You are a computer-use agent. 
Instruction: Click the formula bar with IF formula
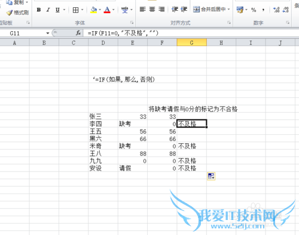[191, 33]
